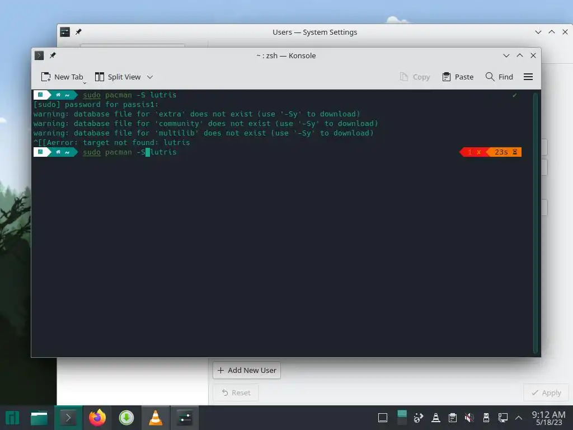Screen dimensions: 573x430
Task: Click the Add New User button
Action: tap(247, 370)
